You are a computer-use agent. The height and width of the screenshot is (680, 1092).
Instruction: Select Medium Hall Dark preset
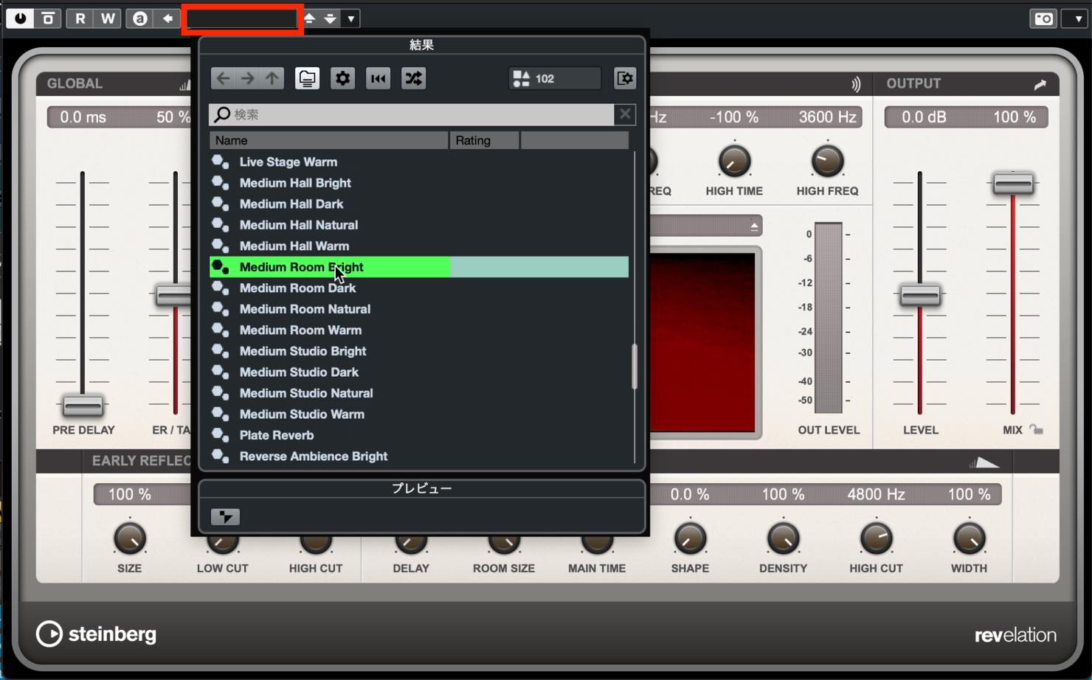pyautogui.click(x=419, y=204)
